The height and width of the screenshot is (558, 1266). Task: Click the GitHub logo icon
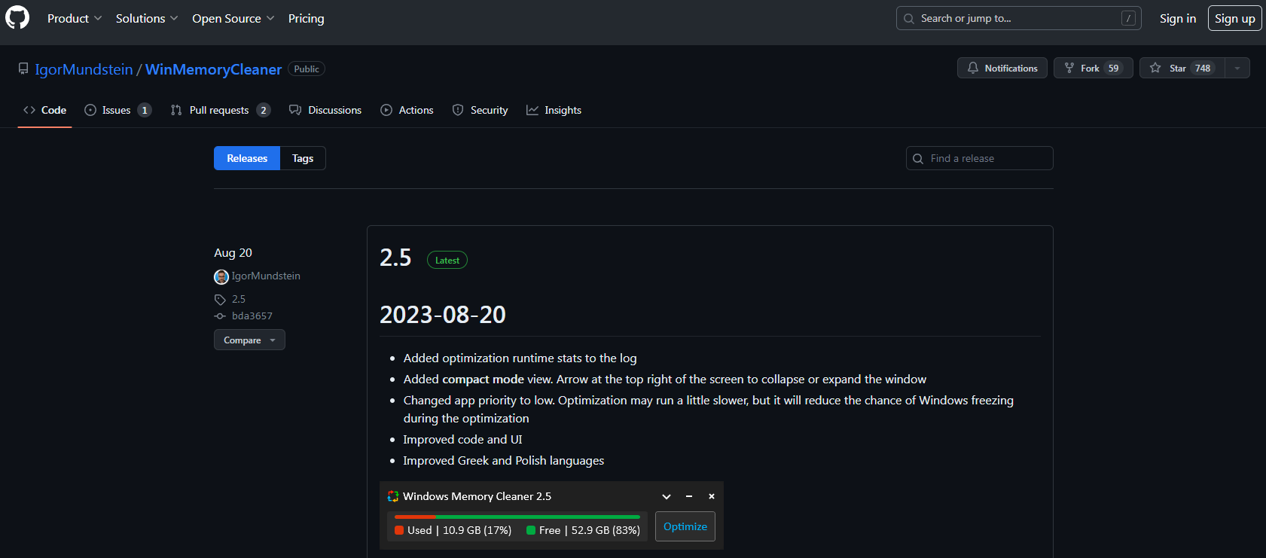tap(17, 17)
